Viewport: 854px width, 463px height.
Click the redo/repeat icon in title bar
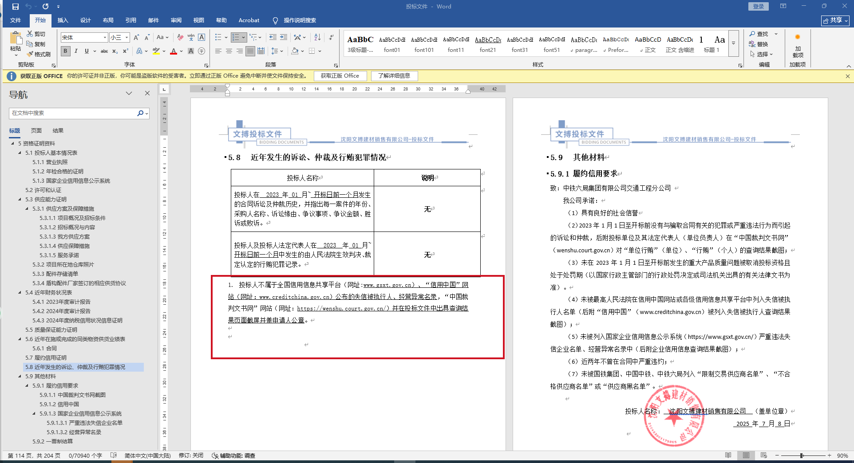[45, 7]
